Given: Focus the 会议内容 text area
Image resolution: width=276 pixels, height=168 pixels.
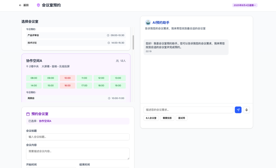Looking at the screenshot, I should pos(78,154).
